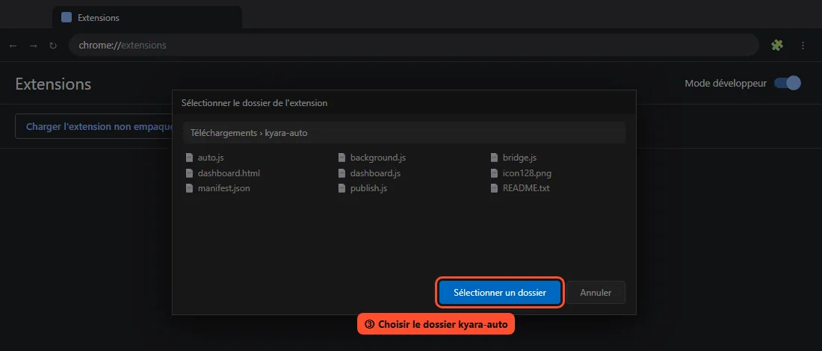822x351 pixels.
Task: Click the dashboard.js file icon
Action: coord(342,173)
